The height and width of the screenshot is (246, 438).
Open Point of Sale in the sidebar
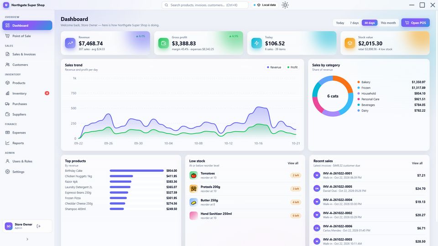27,36
